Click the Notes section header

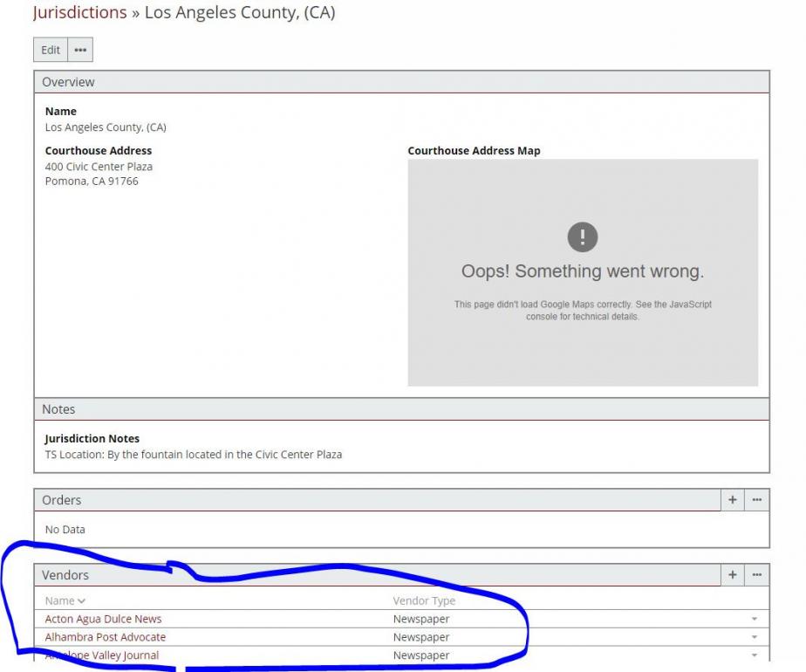click(58, 409)
